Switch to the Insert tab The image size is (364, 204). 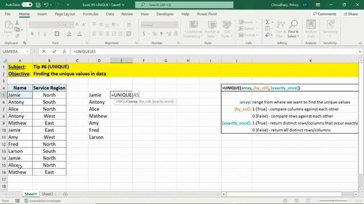tap(42, 14)
